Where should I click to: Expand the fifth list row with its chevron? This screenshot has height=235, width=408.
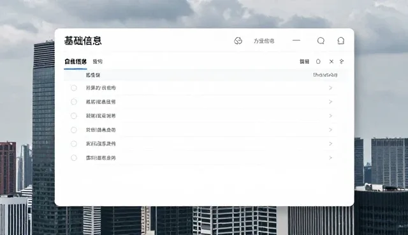click(x=330, y=144)
